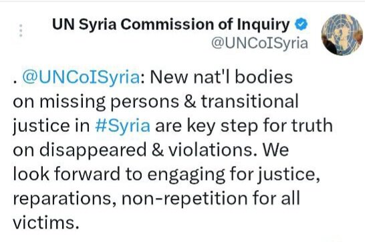Open the UN Syria Commission of Inquiry profile name
This screenshot has height=242, width=365.
[x=170, y=25]
